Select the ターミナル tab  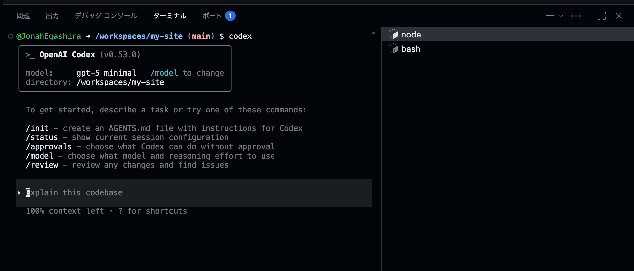(170, 16)
